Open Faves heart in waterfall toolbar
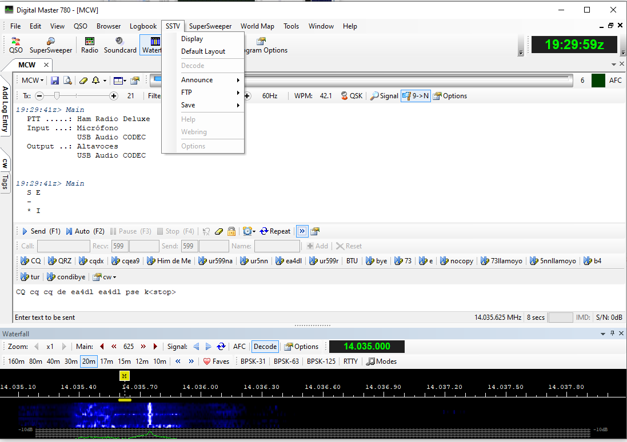627x442 pixels. [x=216, y=361]
